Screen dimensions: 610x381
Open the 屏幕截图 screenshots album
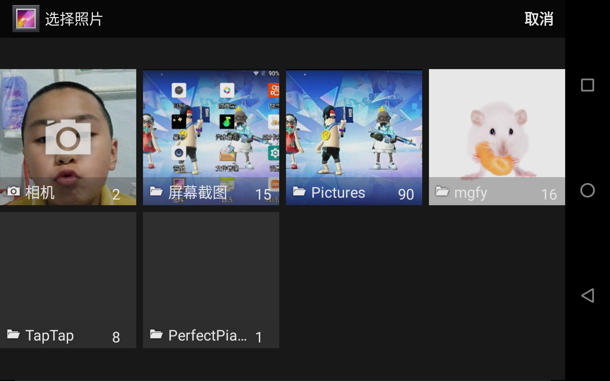click(211, 137)
